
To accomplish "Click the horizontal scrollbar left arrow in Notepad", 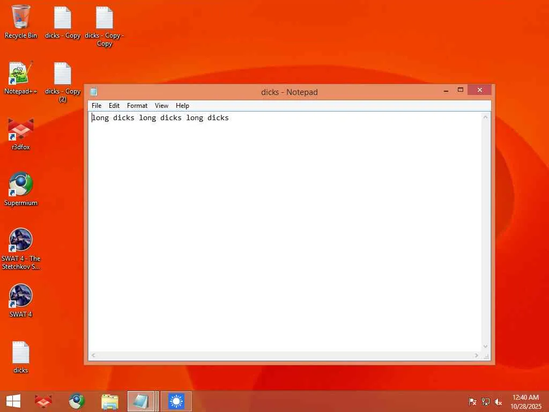I will [x=93, y=355].
